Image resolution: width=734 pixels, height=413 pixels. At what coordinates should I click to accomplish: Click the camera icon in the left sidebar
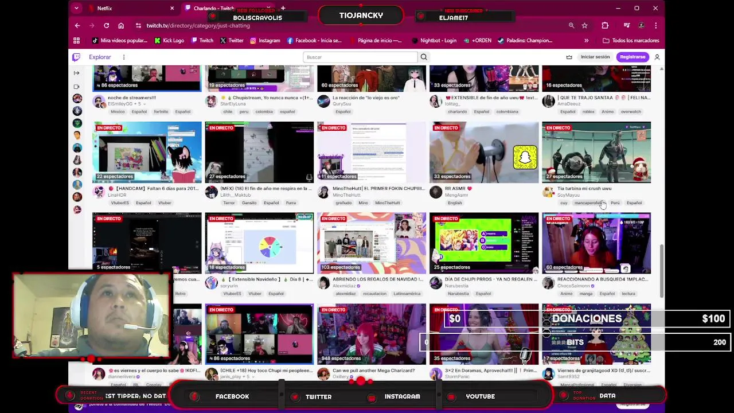[x=76, y=87]
